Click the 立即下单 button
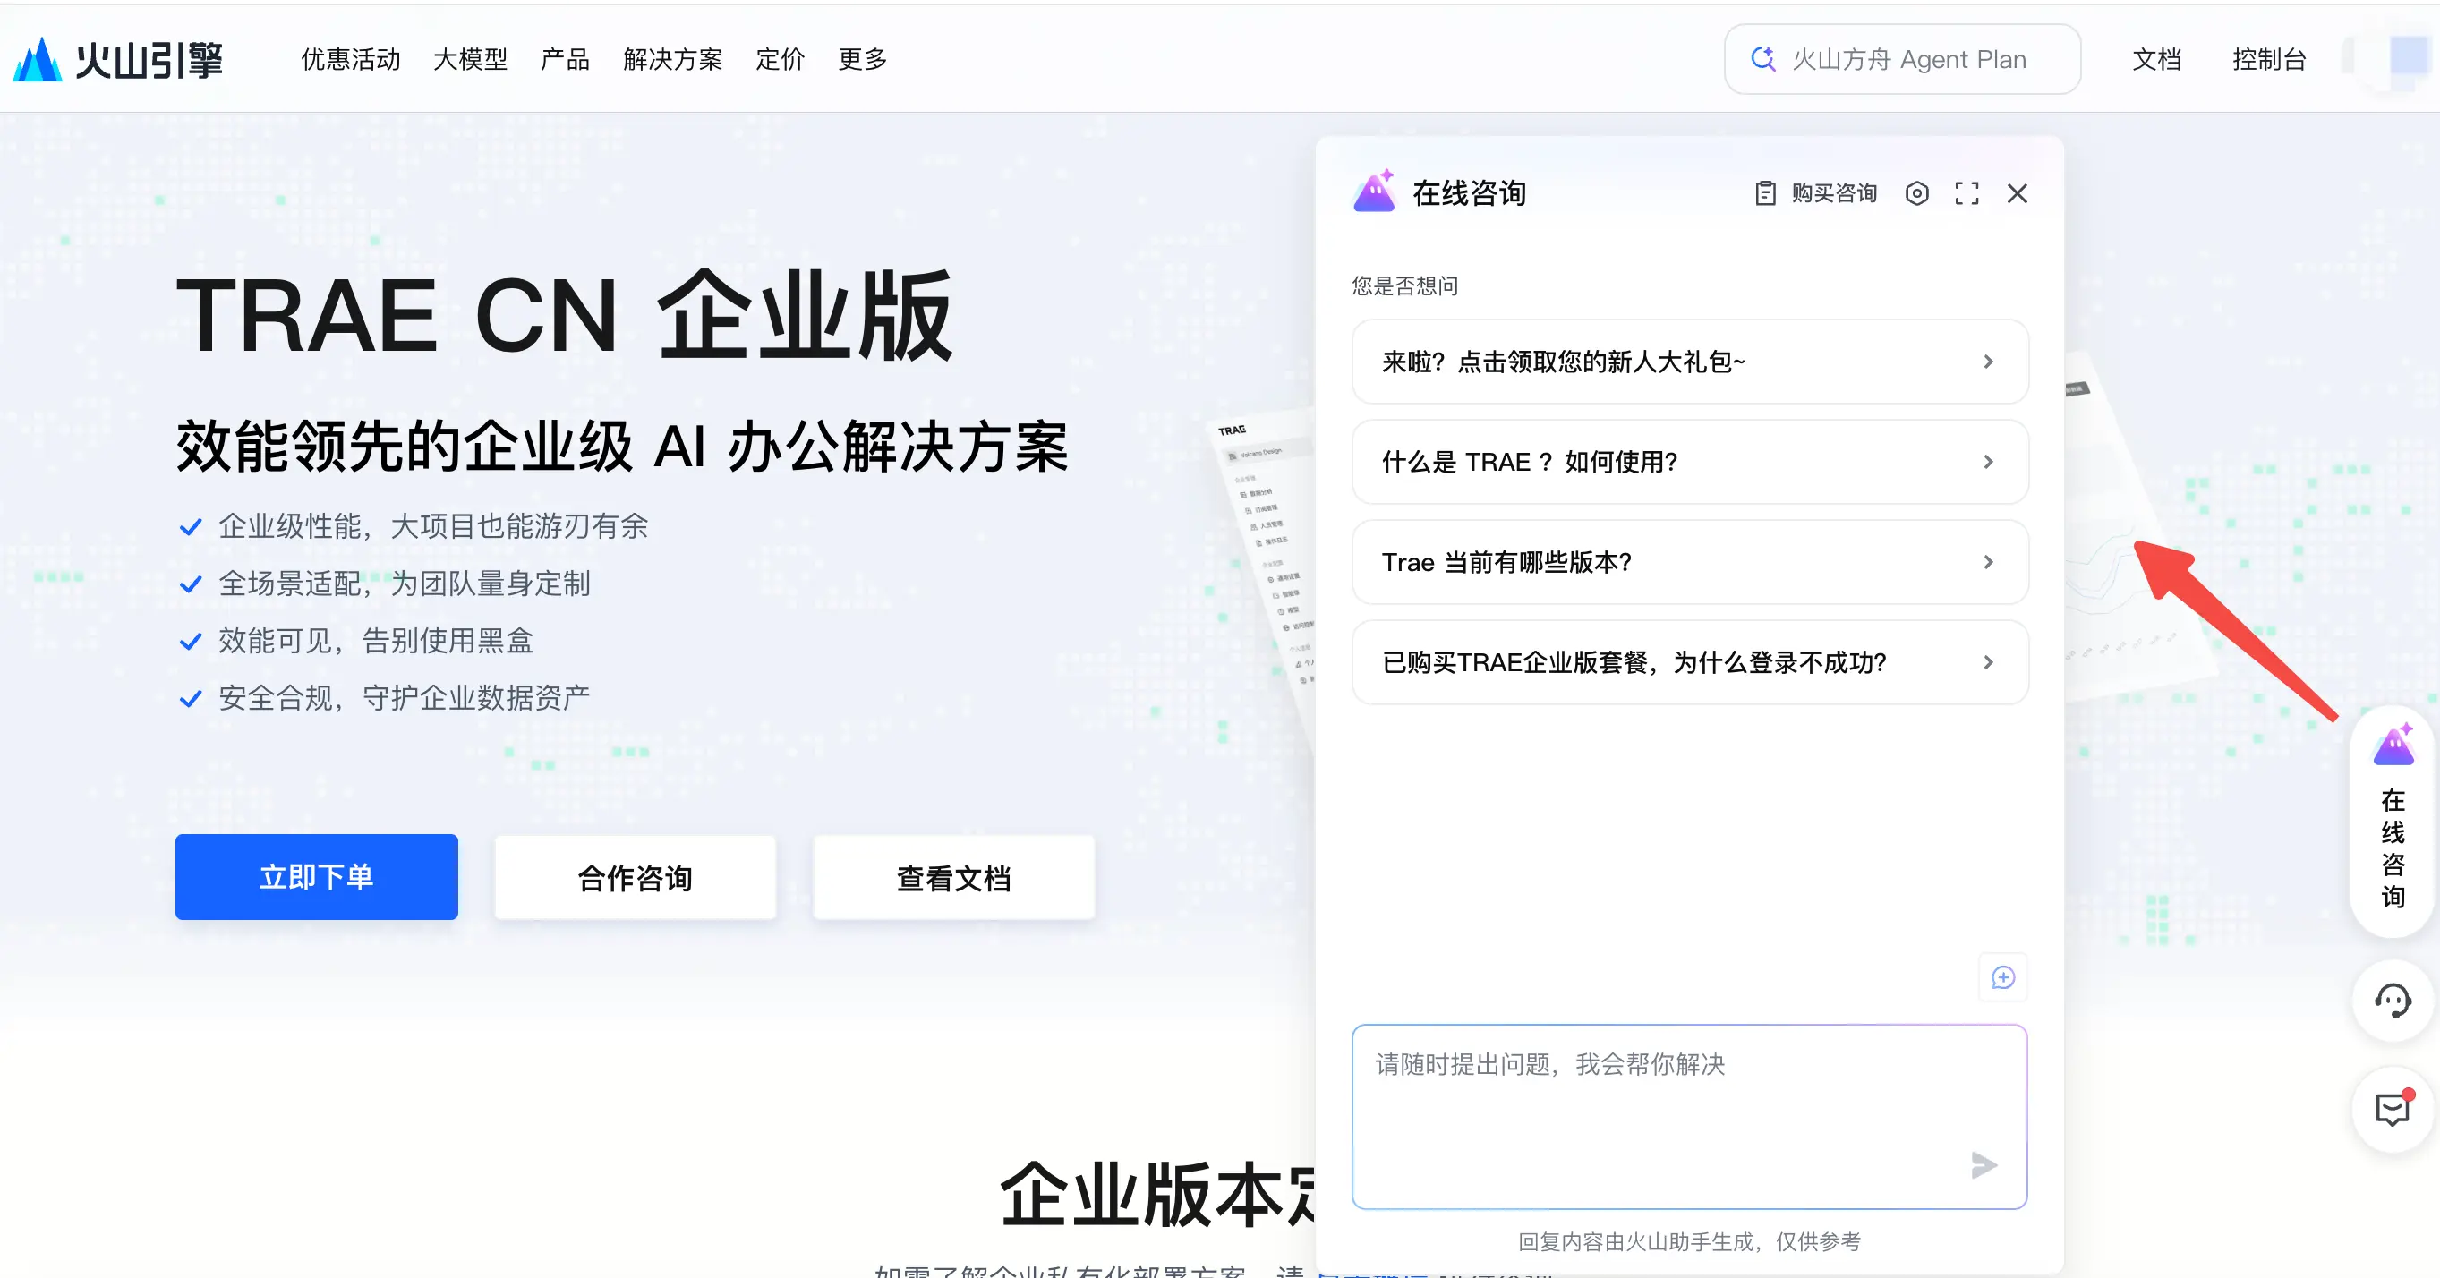2440x1278 pixels. pos(316,876)
